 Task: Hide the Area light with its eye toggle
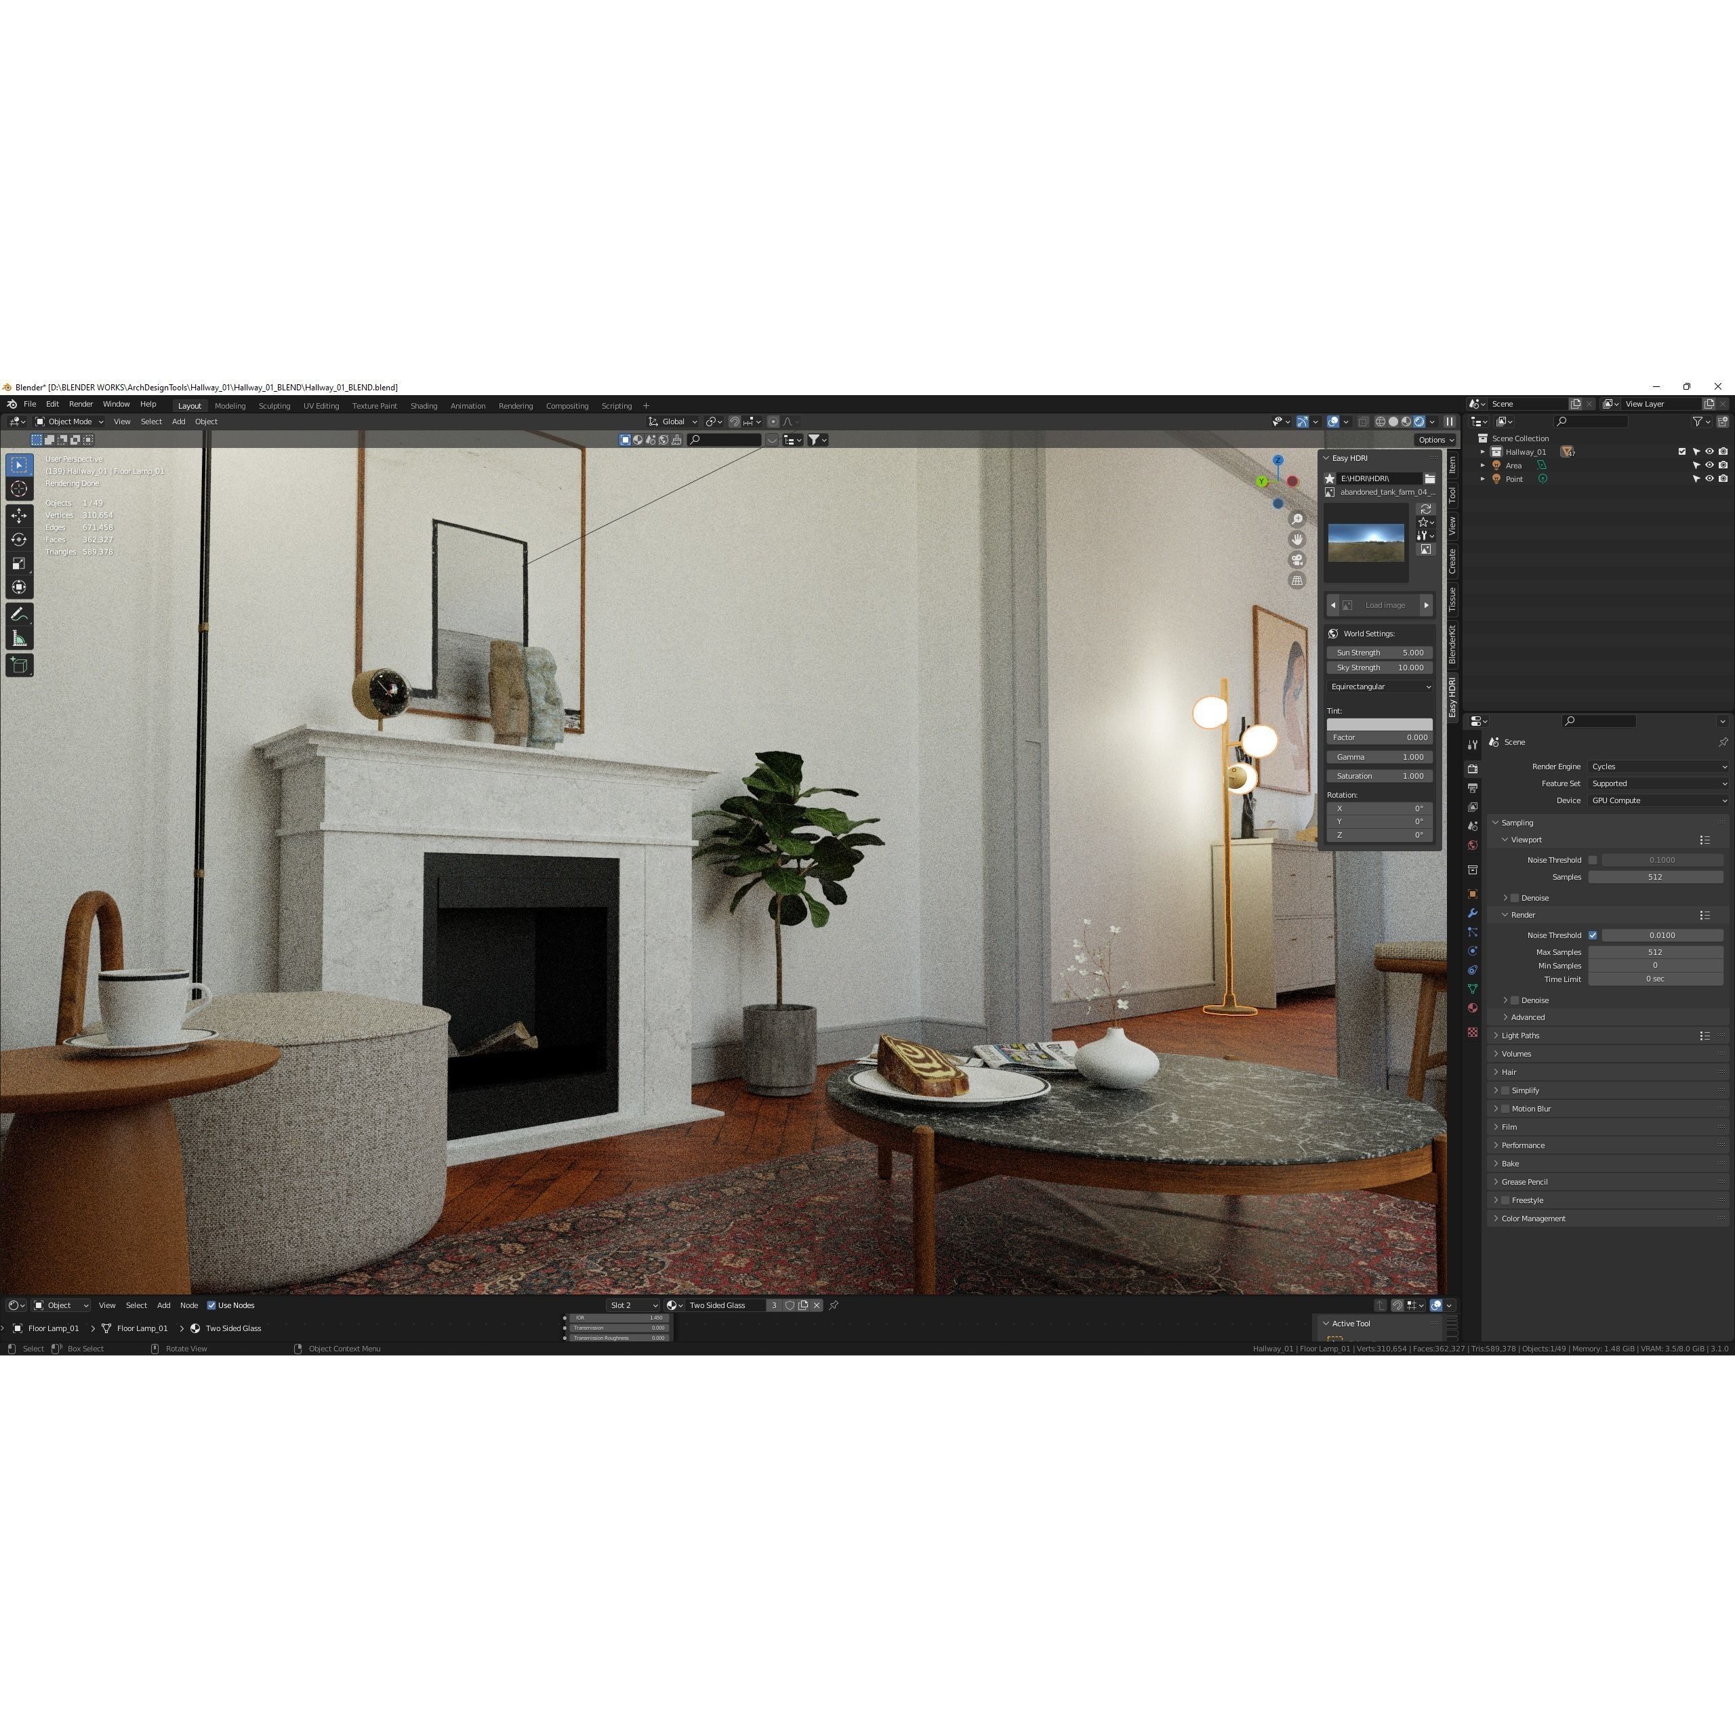tap(1710, 465)
